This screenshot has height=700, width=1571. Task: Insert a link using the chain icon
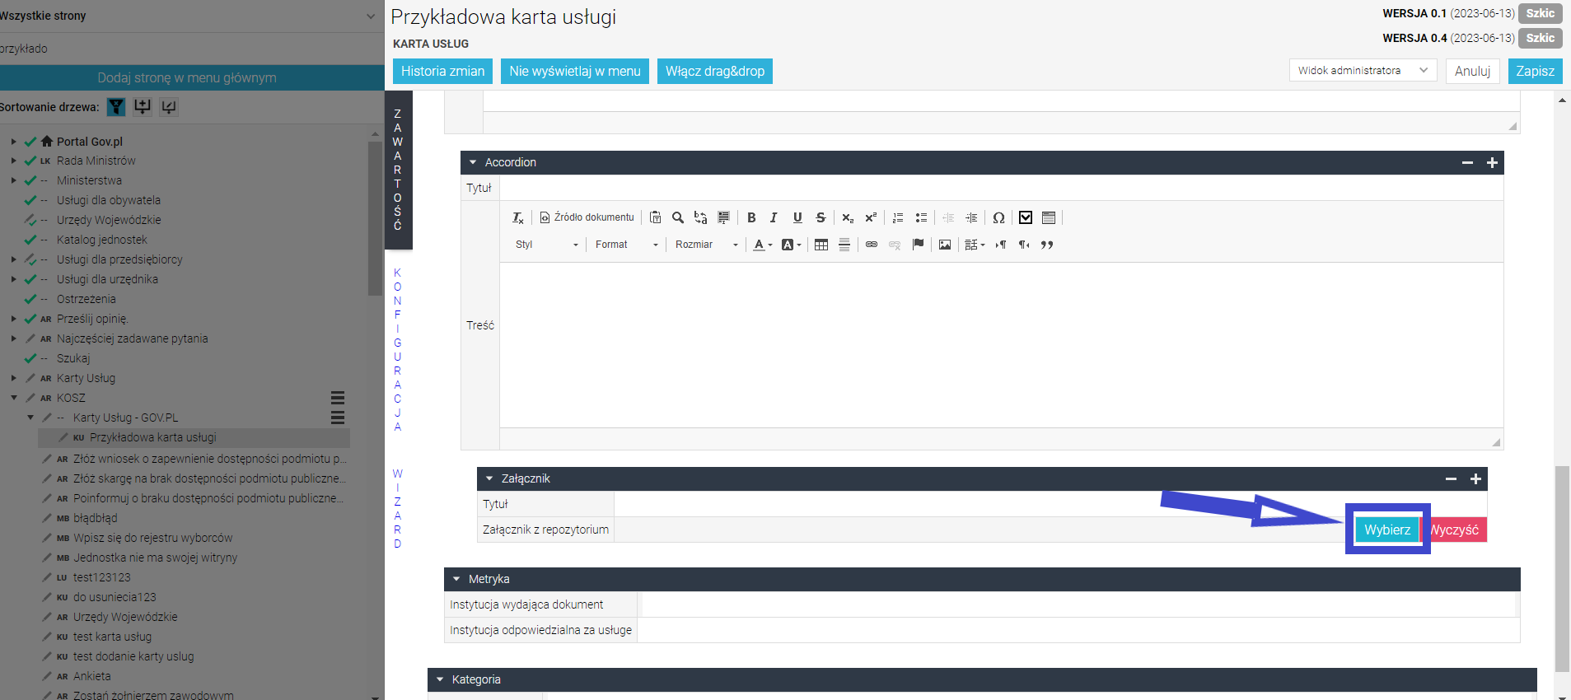(872, 245)
